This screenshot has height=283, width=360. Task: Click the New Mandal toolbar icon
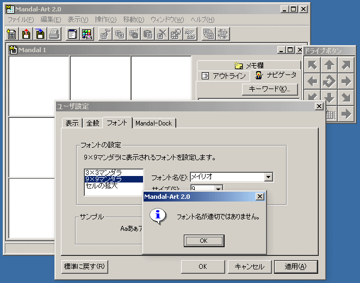pos(12,34)
